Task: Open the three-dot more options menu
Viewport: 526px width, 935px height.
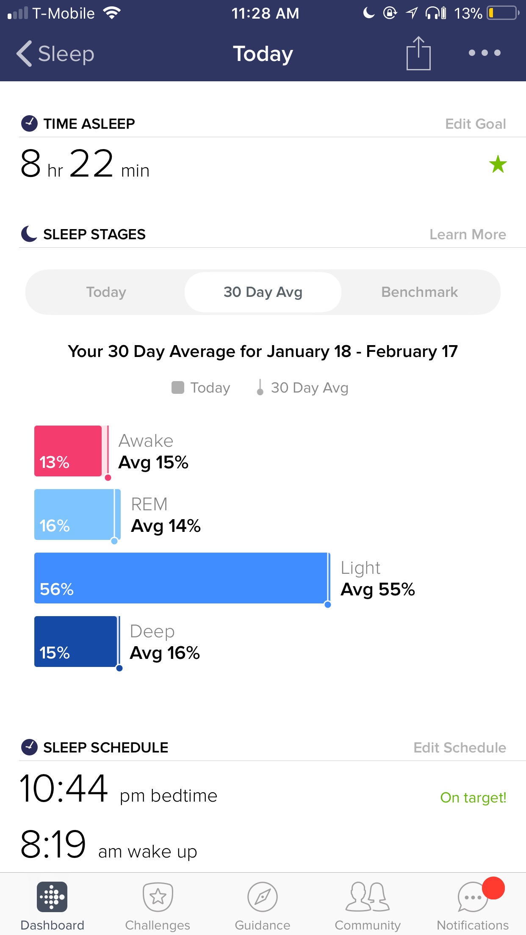Action: tap(484, 53)
